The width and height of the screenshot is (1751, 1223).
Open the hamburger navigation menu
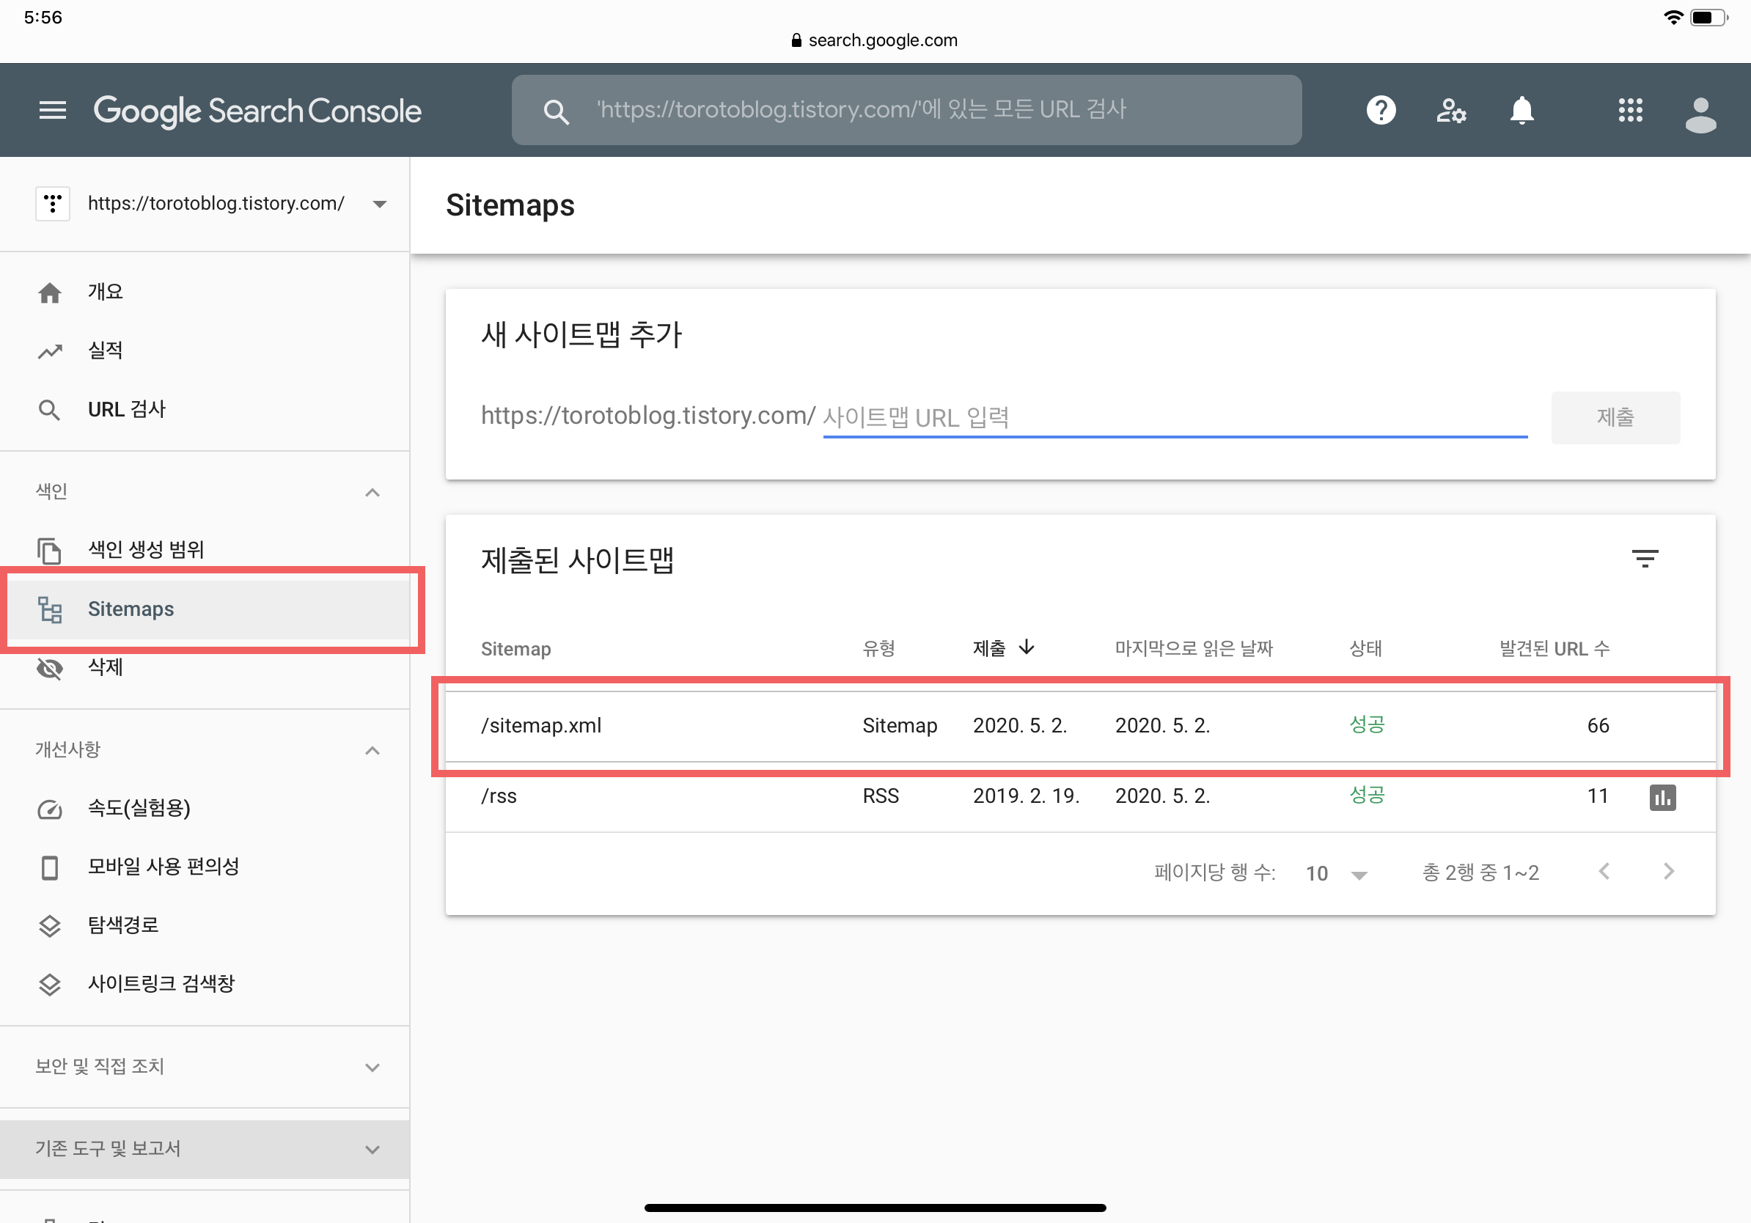tap(52, 111)
